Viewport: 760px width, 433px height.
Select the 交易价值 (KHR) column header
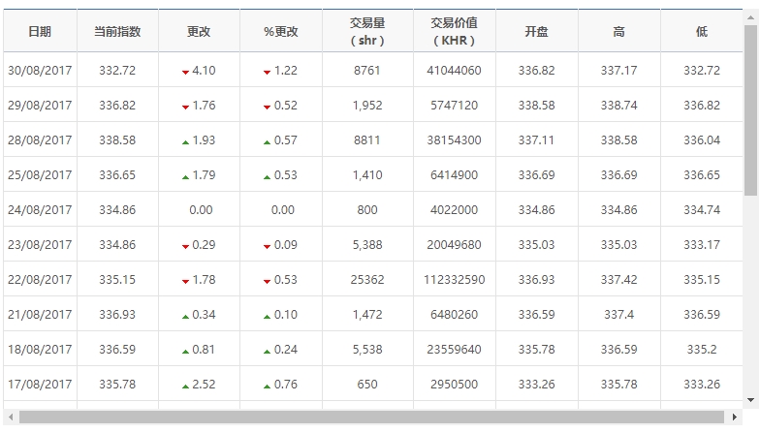454,32
